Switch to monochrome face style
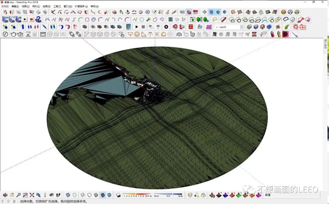 pyautogui.click(x=109, y=195)
